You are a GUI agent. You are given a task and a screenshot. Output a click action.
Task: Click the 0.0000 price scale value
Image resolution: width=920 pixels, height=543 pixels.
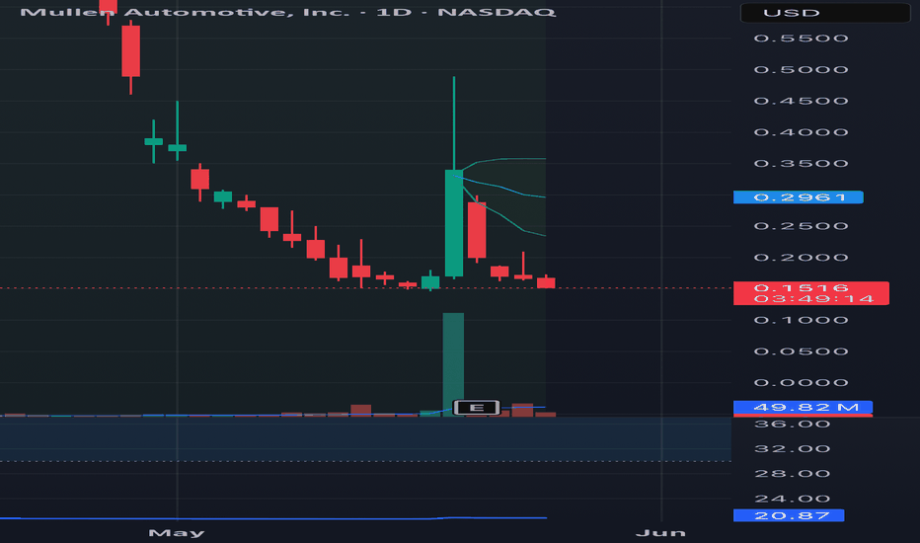(801, 383)
